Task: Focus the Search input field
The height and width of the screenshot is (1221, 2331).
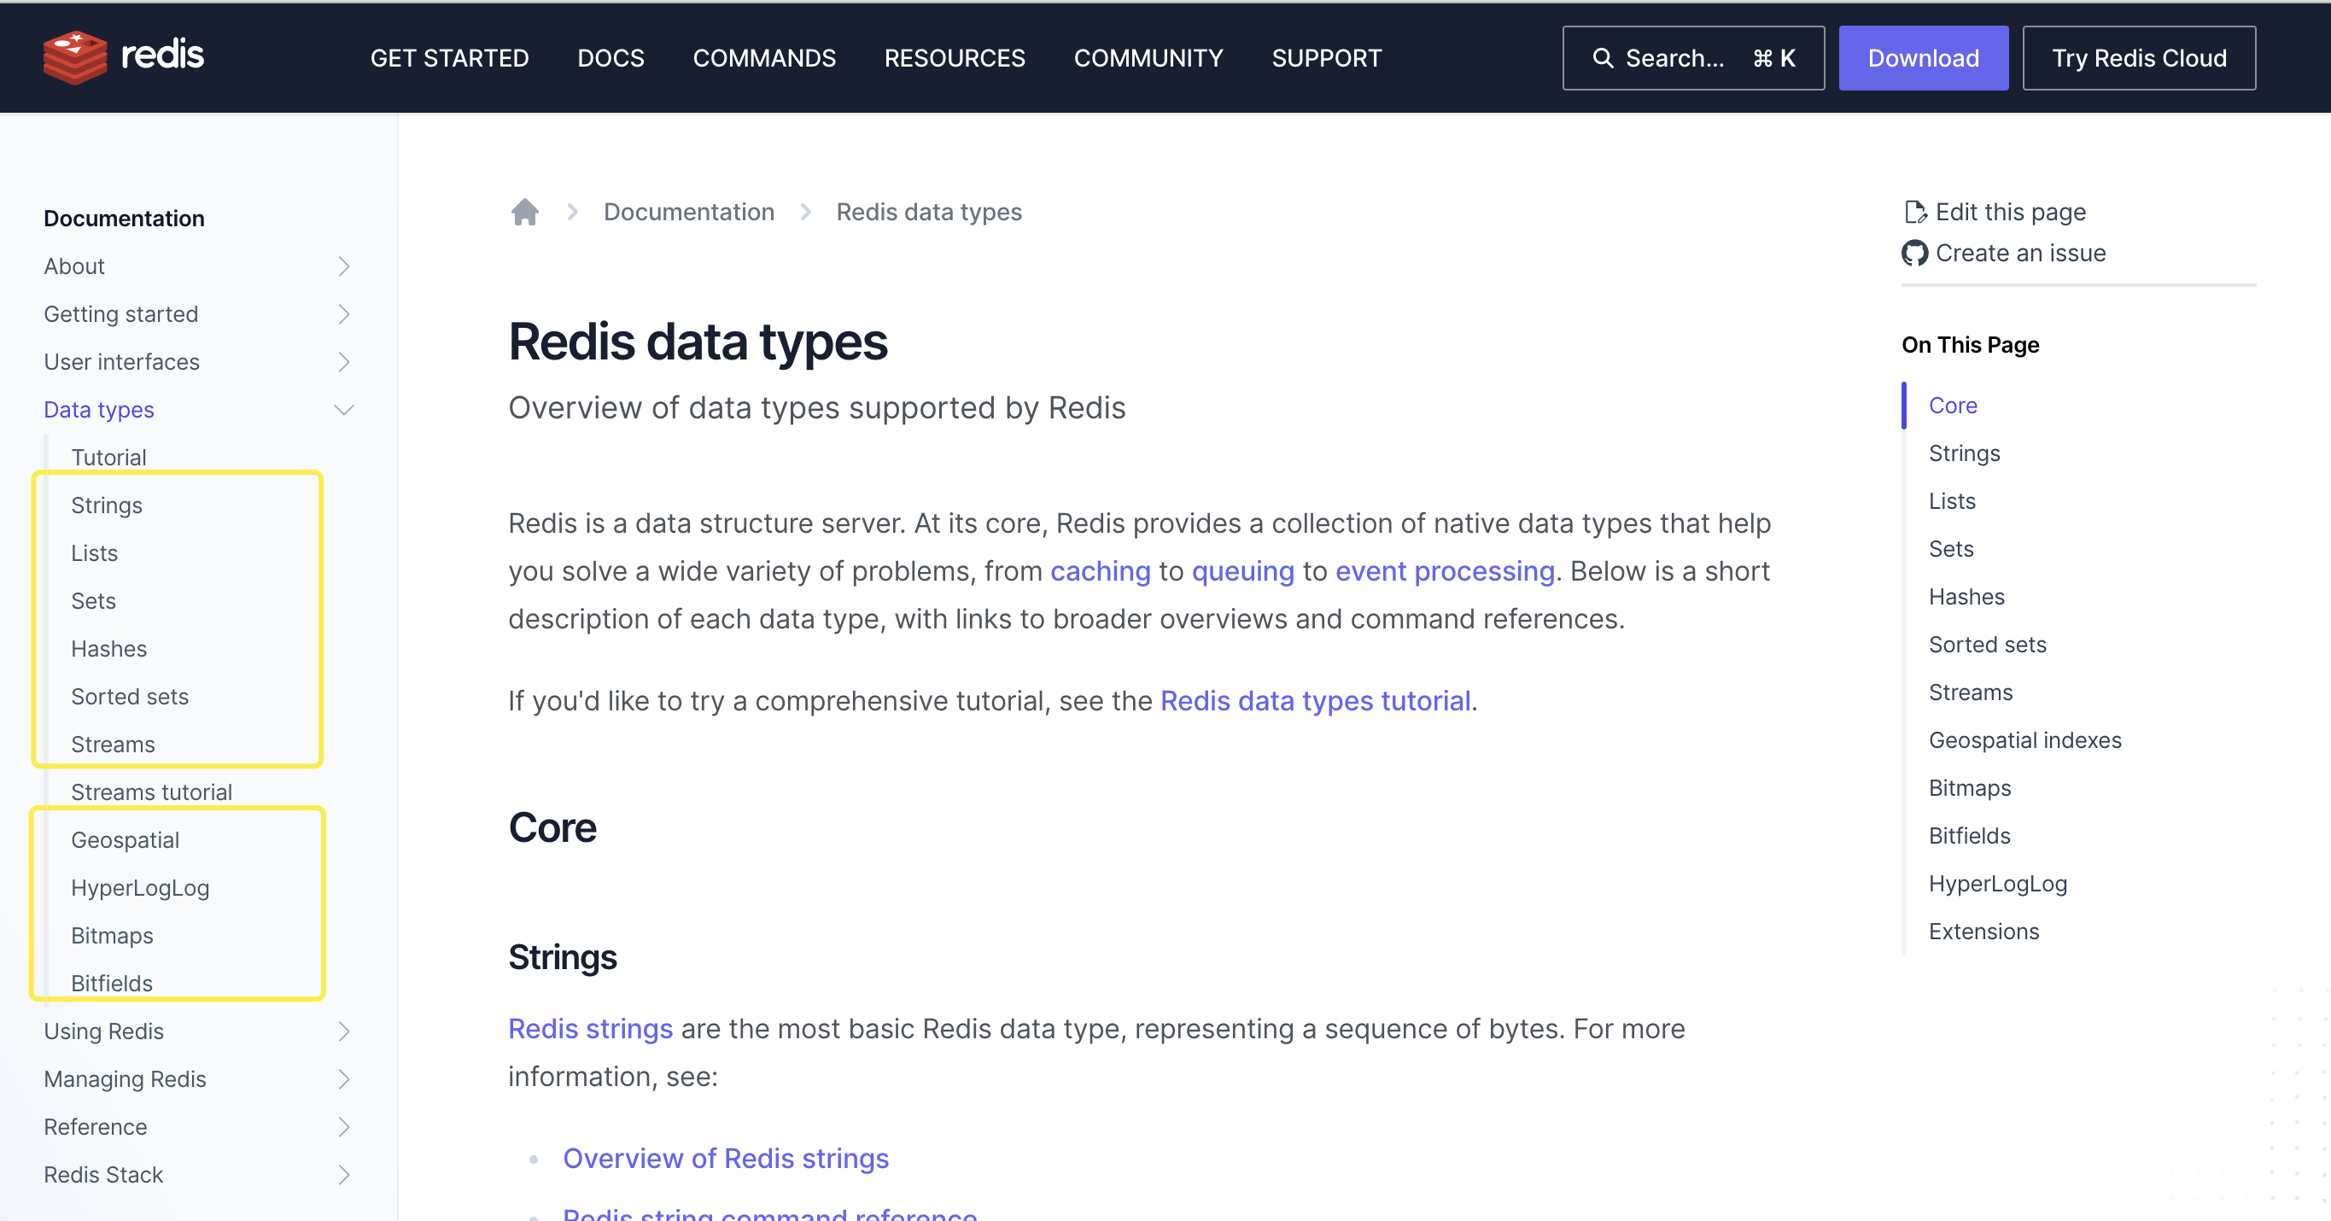Action: coord(1693,58)
